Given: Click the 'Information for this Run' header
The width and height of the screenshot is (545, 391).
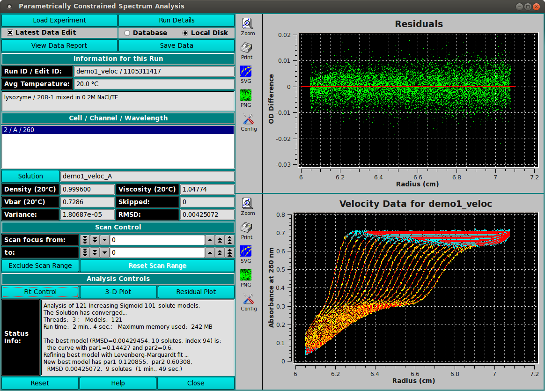Looking at the screenshot, I should pyautogui.click(x=118, y=59).
